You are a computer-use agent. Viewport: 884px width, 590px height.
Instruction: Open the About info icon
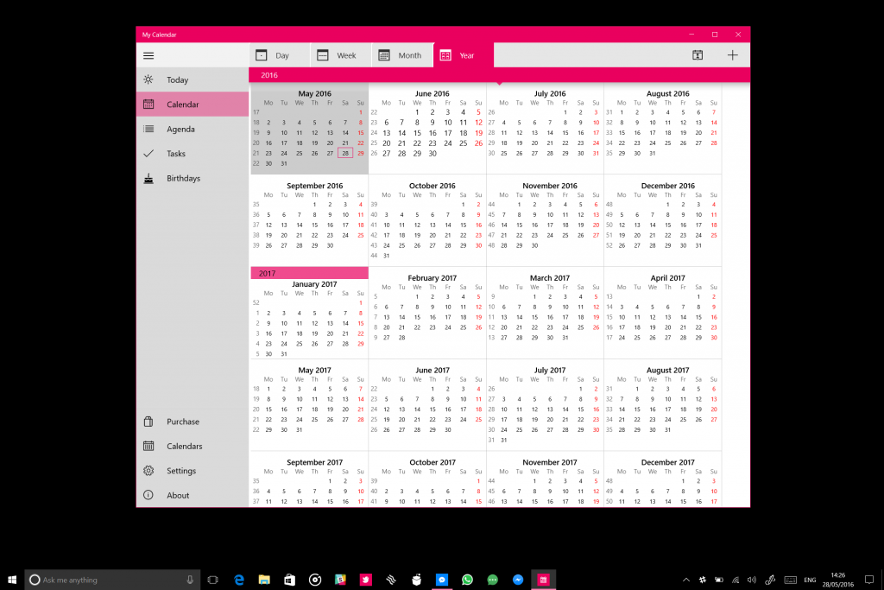(x=148, y=495)
